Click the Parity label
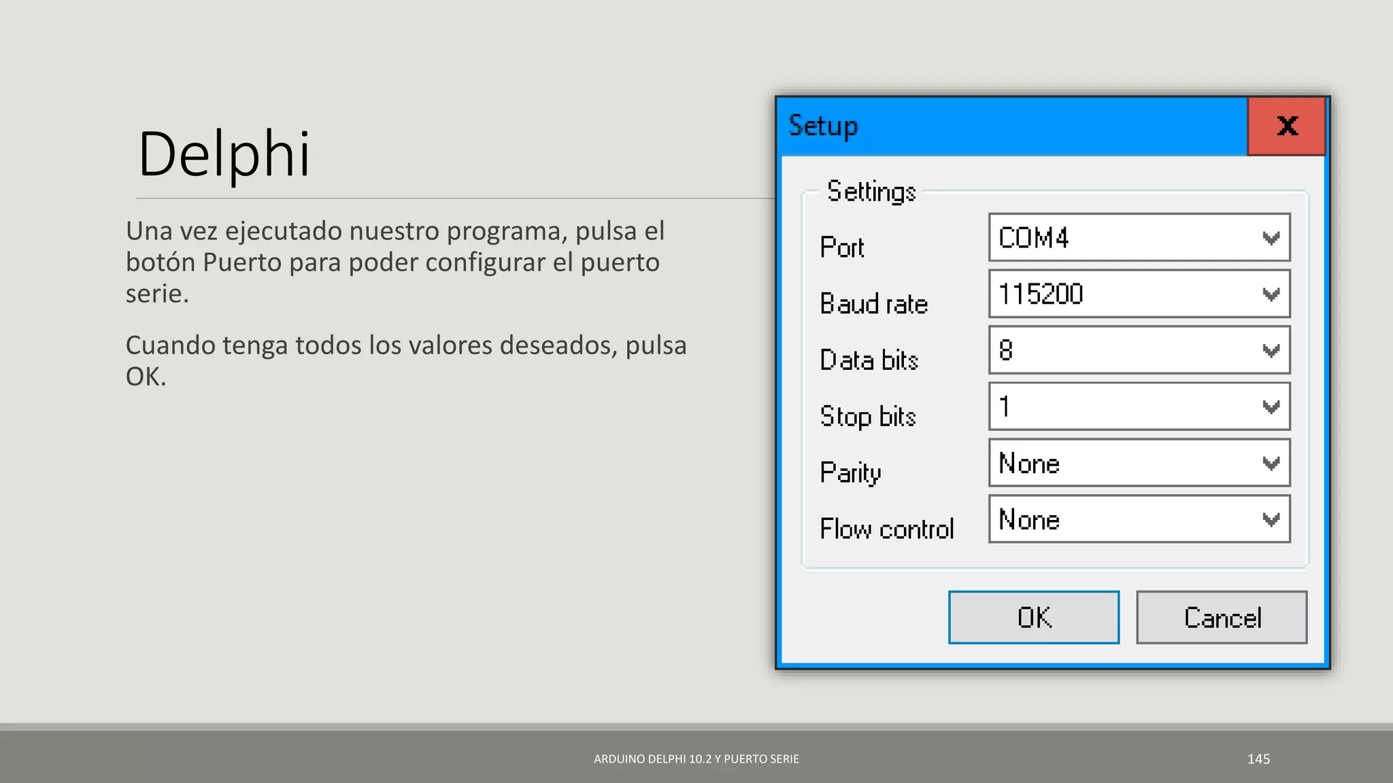1393x783 pixels. click(x=850, y=473)
